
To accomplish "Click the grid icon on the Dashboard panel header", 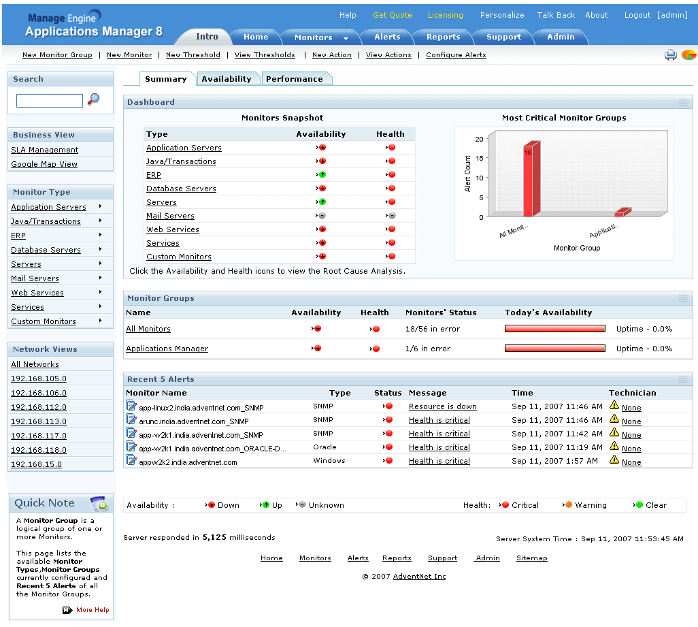I will [683, 101].
